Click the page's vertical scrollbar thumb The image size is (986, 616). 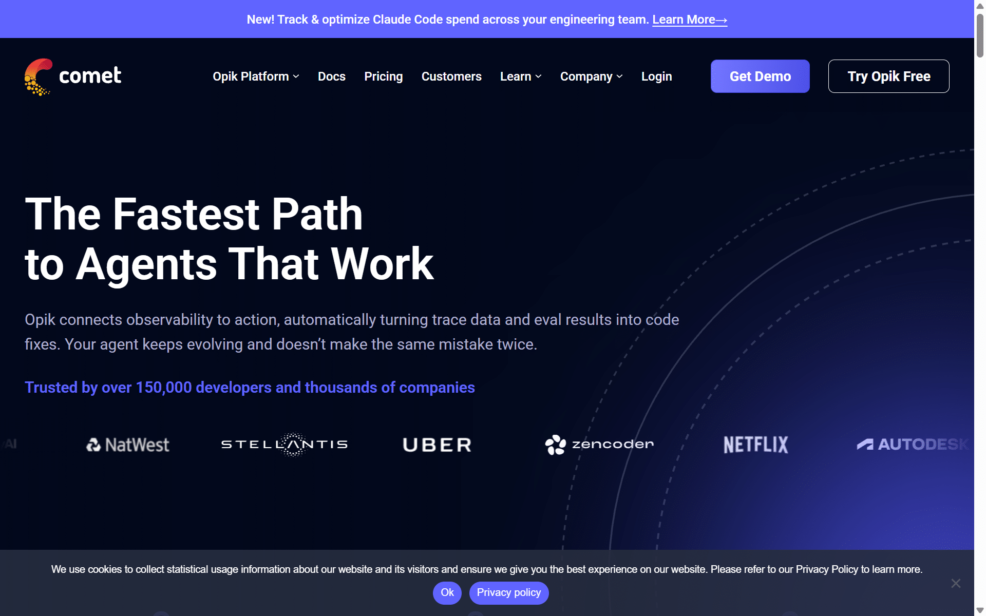[x=980, y=35]
